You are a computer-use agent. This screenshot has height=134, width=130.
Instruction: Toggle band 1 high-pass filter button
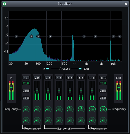tap(26, 78)
